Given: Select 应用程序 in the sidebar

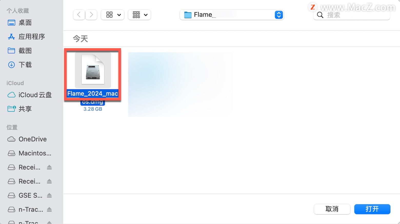Looking at the screenshot, I should (32, 37).
